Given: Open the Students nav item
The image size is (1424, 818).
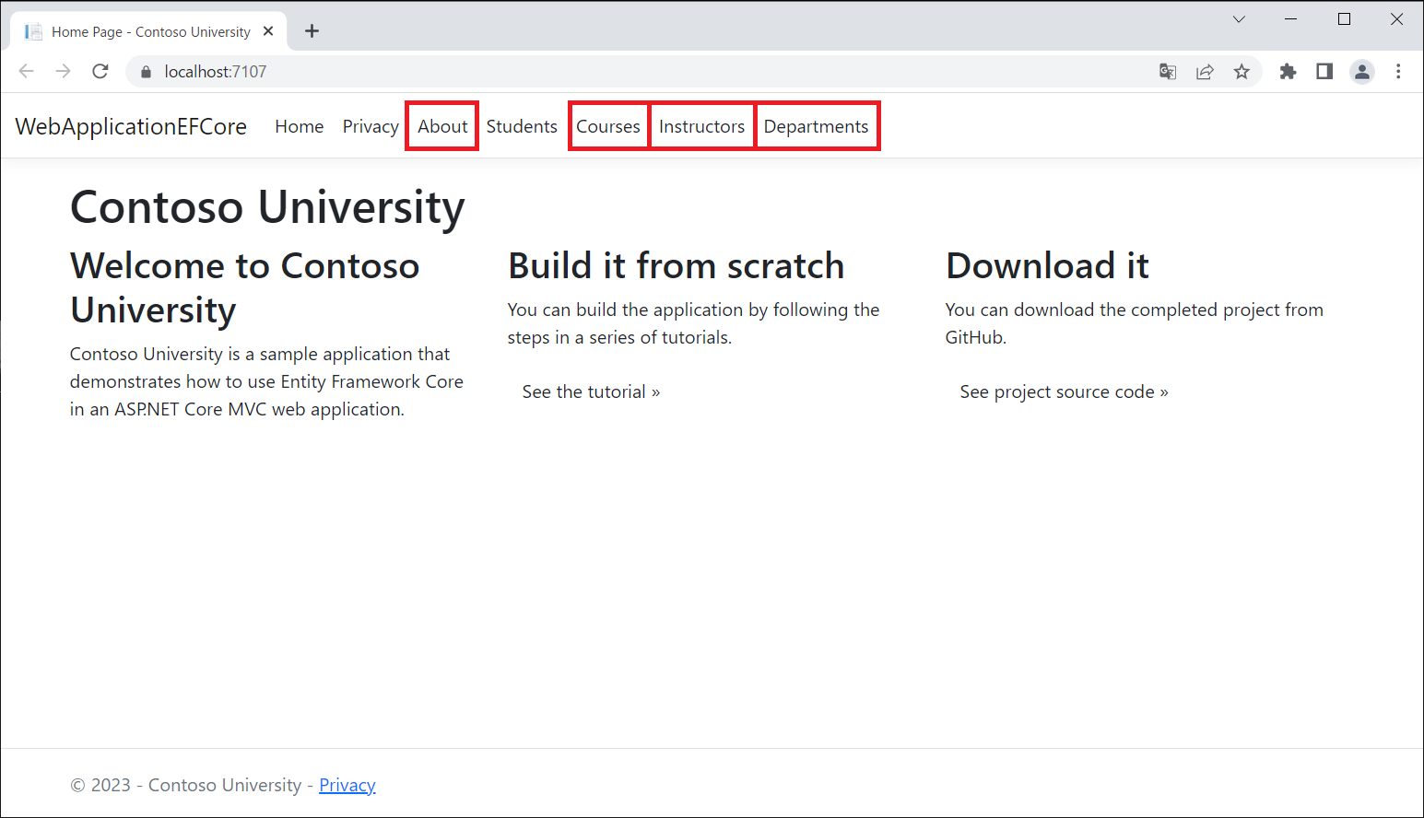Looking at the screenshot, I should coord(522,126).
